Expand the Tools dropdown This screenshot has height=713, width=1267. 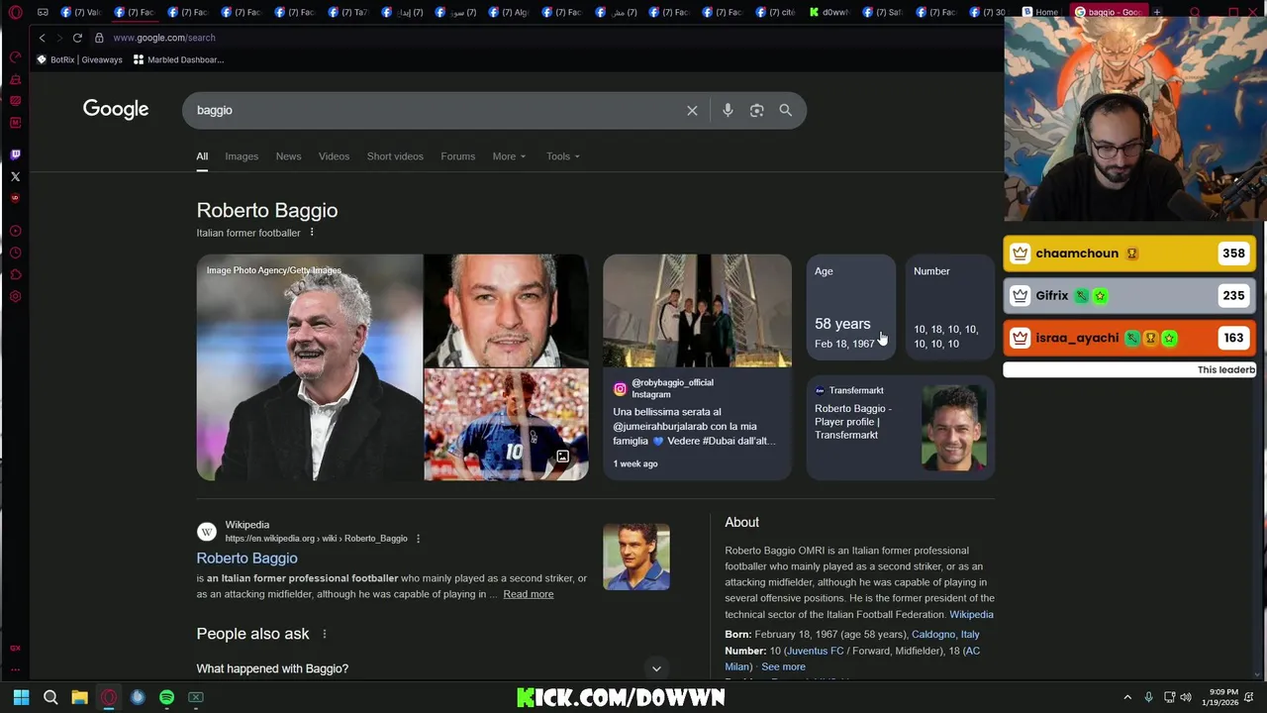pos(563,156)
